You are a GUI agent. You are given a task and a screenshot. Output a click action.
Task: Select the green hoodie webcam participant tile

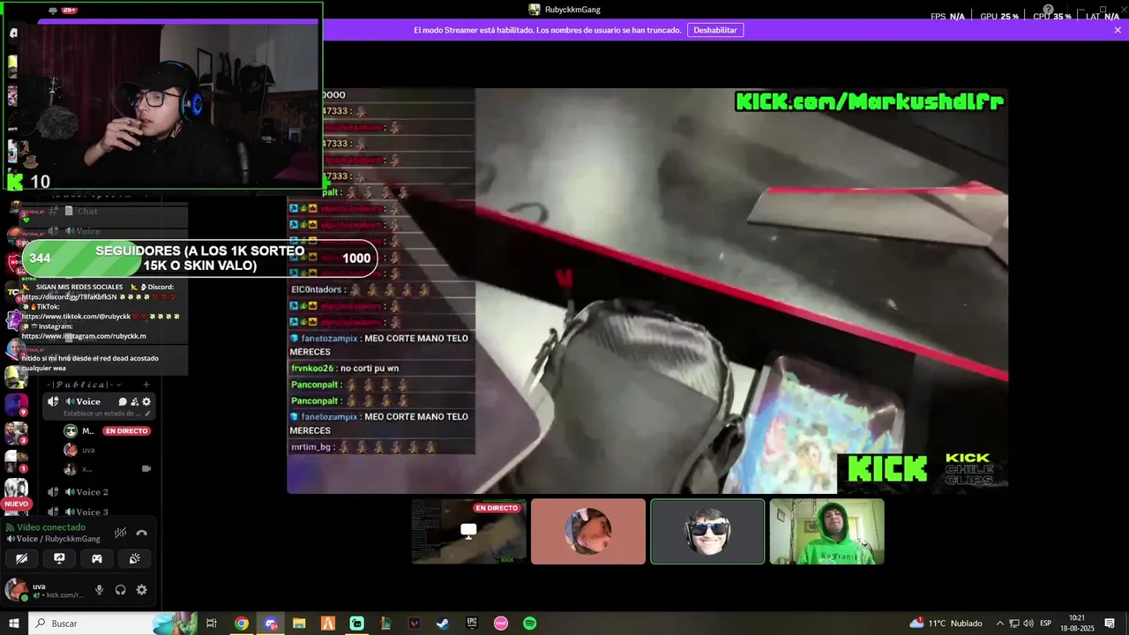click(x=826, y=532)
